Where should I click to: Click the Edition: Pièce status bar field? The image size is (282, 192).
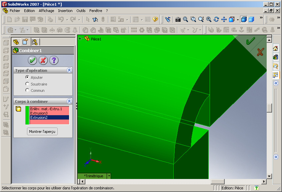(233, 188)
